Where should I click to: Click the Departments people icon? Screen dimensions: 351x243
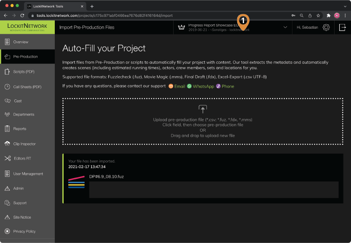point(7,114)
